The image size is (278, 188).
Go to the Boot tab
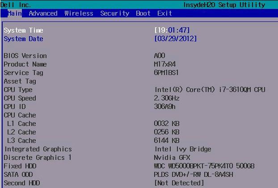143,13
